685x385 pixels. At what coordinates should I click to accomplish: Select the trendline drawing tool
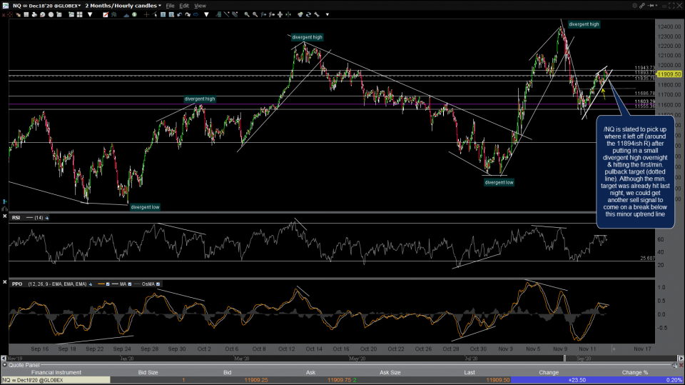pyautogui.click(x=226, y=14)
